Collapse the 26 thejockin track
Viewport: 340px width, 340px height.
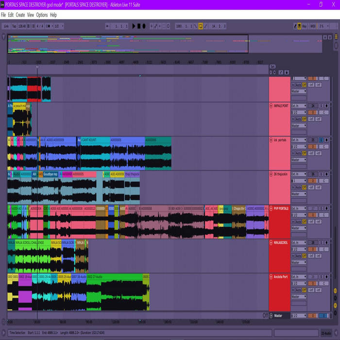tap(271, 174)
